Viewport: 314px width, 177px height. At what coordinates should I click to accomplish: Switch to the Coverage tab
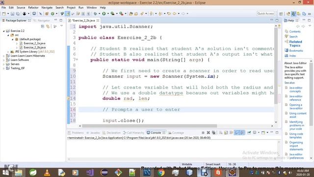[x=176, y=133]
